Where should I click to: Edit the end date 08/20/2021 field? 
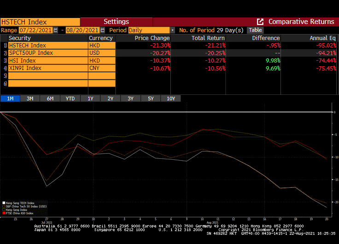(x=83, y=30)
